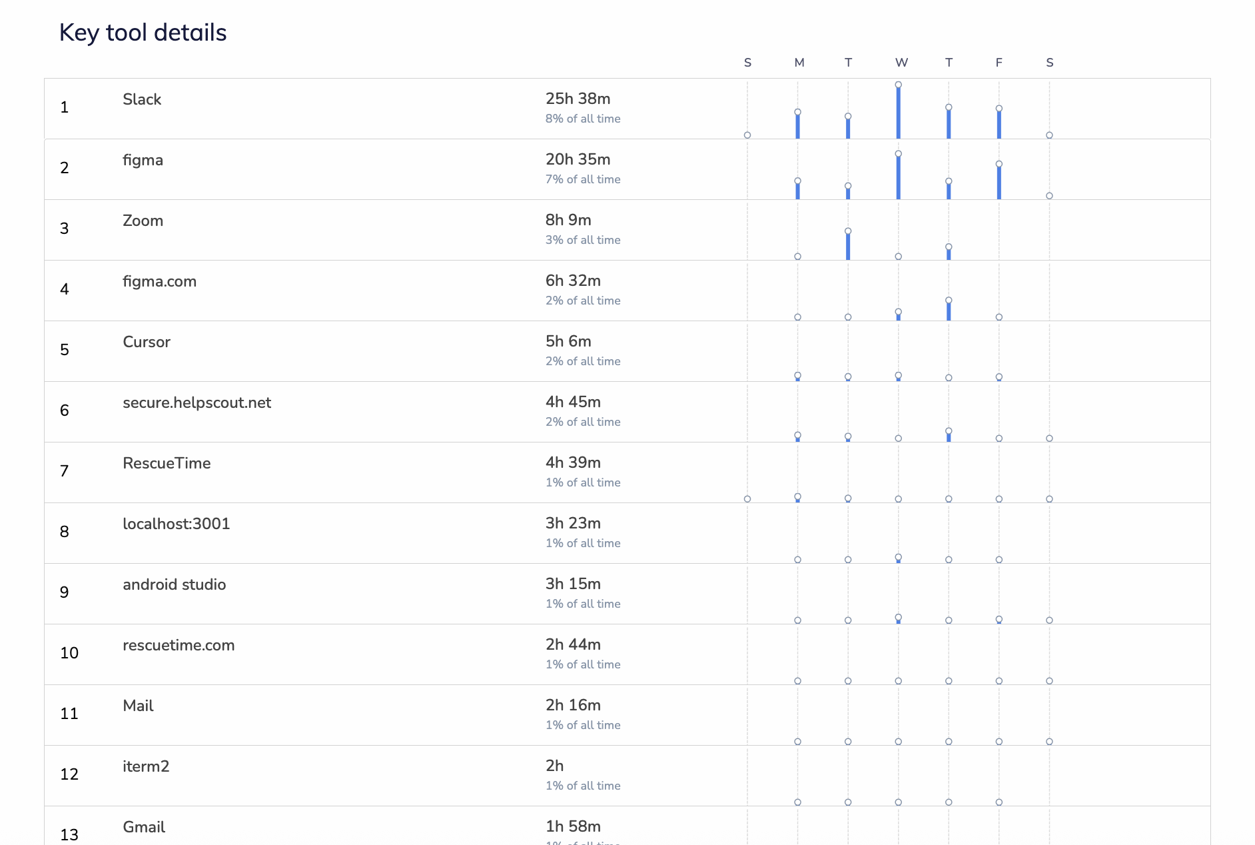
Task: Select the android studio row
Action: pyautogui.click(x=627, y=594)
